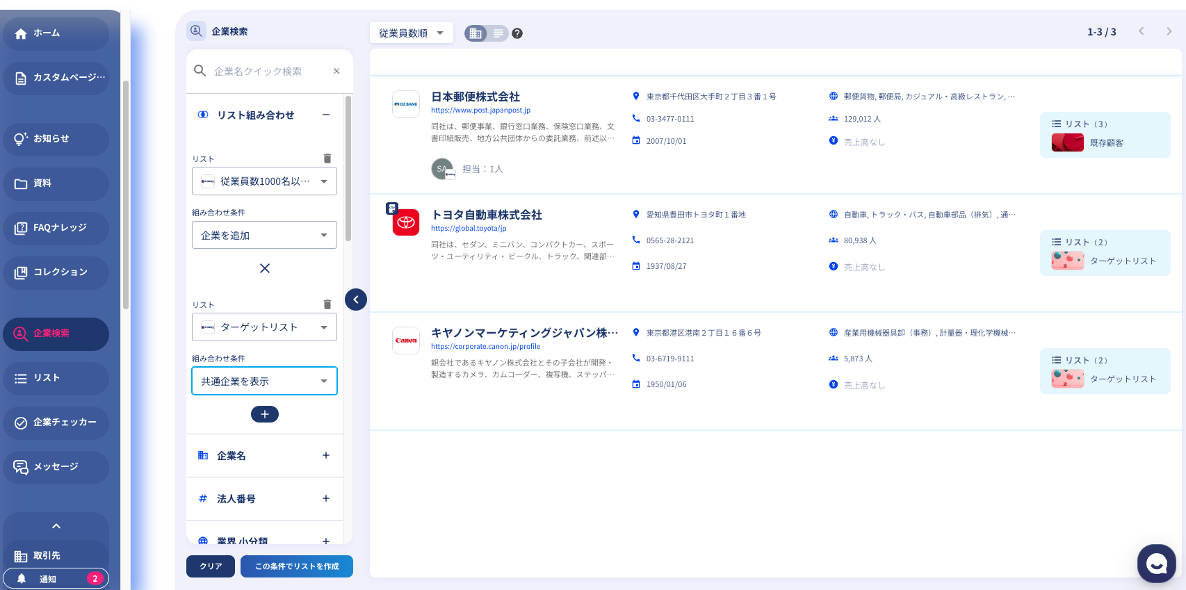This screenshot has width=1186, height=590.
Task: Click the 日本郵便 company logo thumbnail
Action: pyautogui.click(x=406, y=104)
